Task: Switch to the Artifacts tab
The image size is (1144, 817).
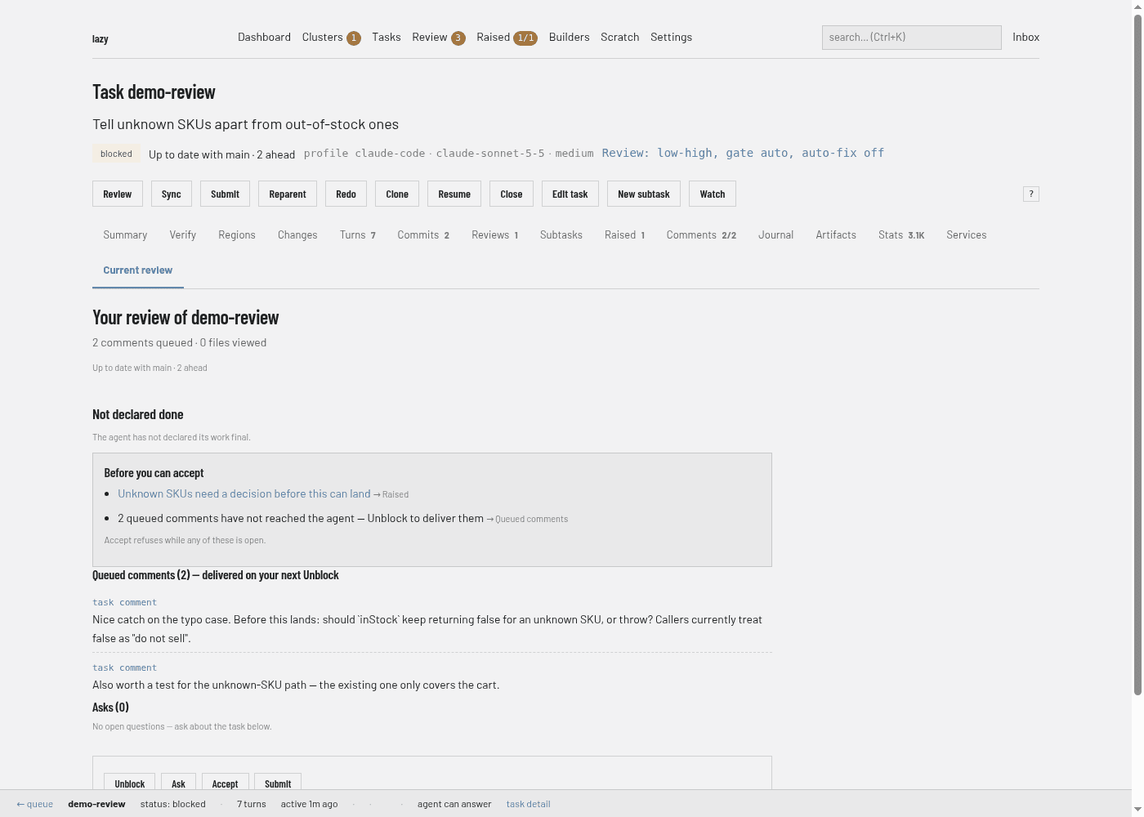Action: point(836,234)
